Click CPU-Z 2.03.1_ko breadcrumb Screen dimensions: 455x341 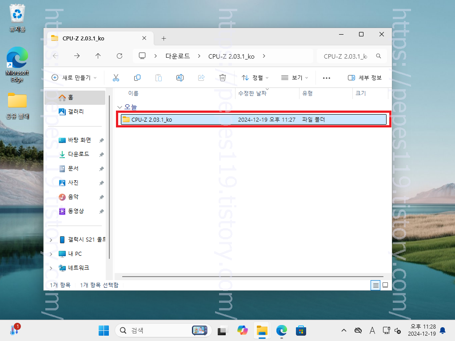coord(231,56)
